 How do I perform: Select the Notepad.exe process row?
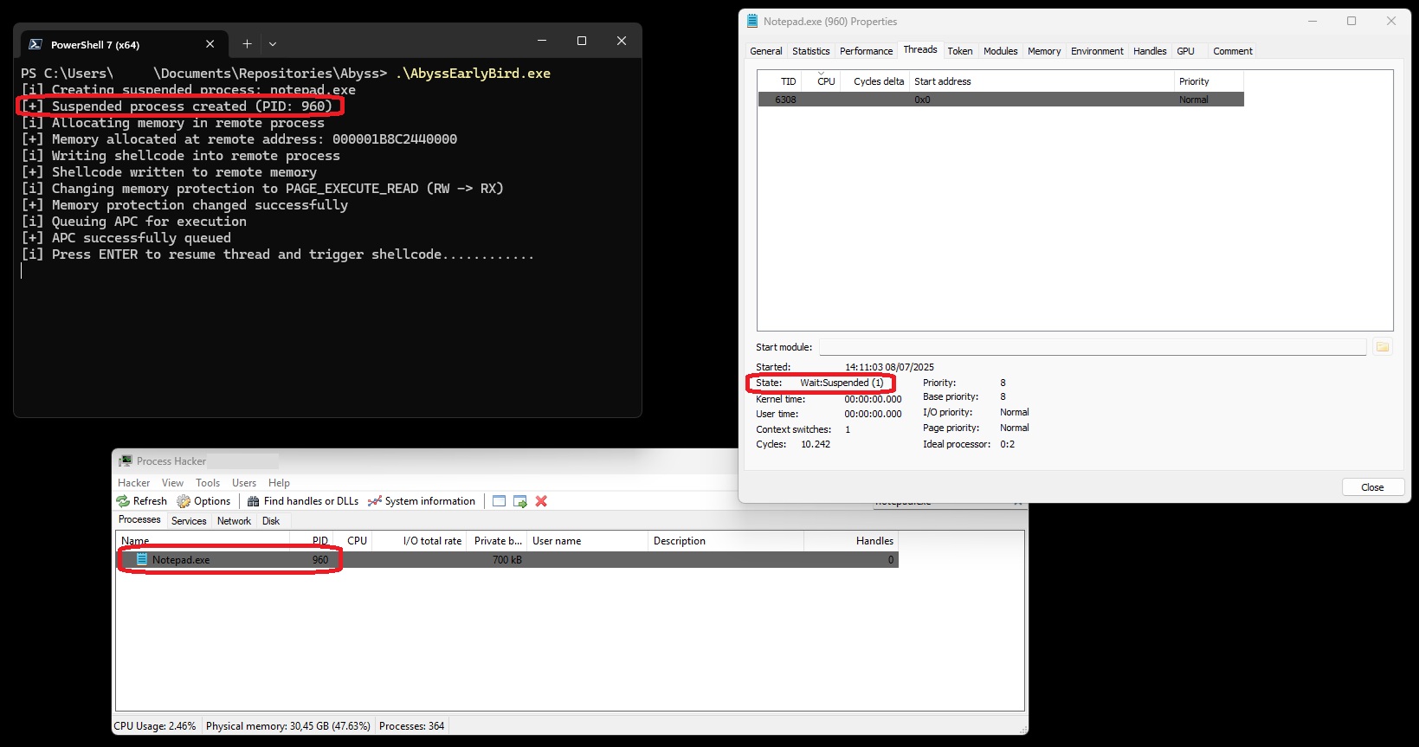click(508, 560)
